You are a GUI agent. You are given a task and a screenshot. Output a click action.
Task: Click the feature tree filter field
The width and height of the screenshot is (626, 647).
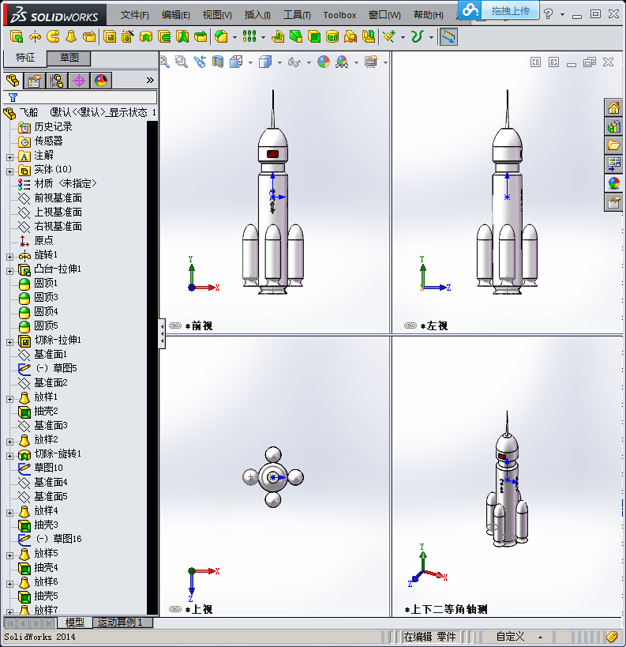click(x=81, y=97)
